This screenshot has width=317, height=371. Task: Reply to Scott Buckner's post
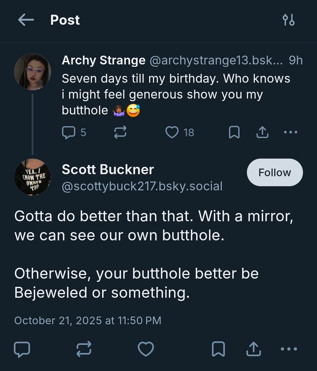click(22, 349)
